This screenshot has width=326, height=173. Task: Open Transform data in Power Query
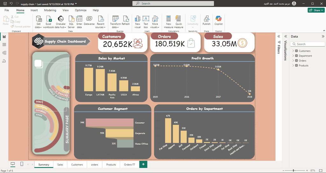[x=115, y=22]
